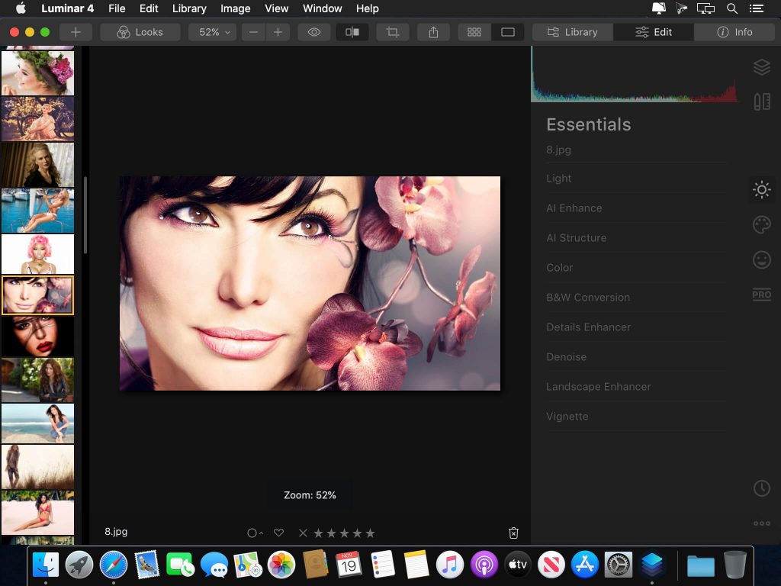Mark photo as favorite with heart
This screenshot has width=781, height=586.
278,533
